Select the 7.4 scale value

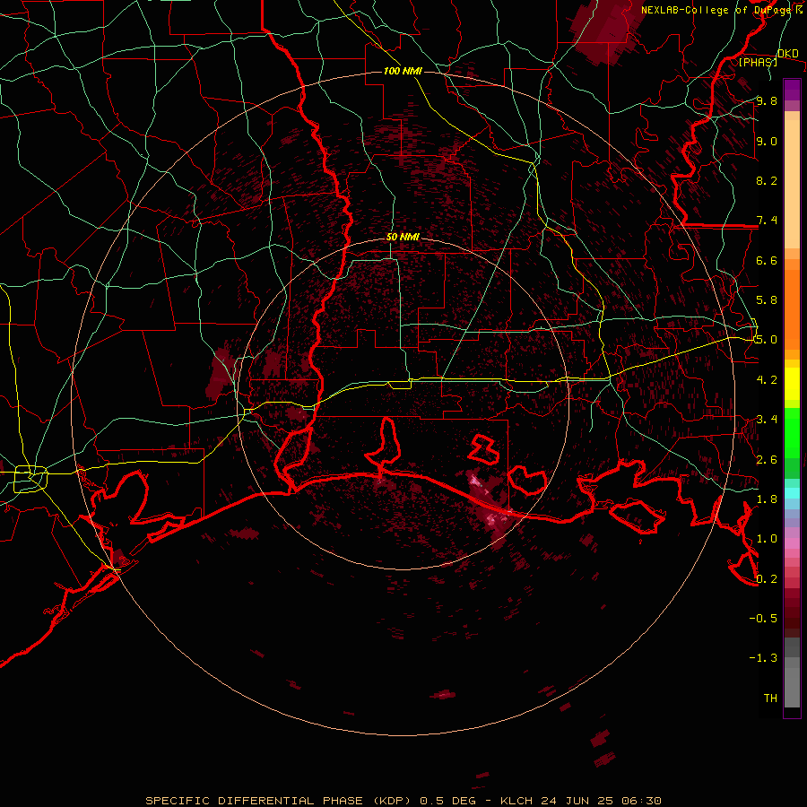coord(767,221)
